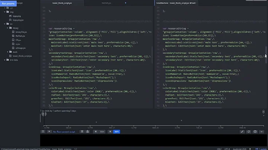Click the '7 commits by 1 authors' summary text
Image resolution: width=268 pixels, height=150 pixels.
point(58,111)
